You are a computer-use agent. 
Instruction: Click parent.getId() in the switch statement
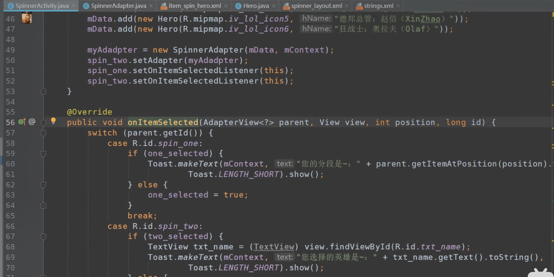[x=165, y=133]
